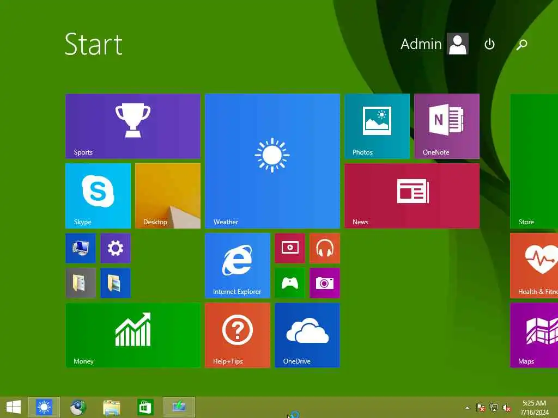The width and height of the screenshot is (558, 418).
Task: Click the Search magnifier button
Action: 521,44
